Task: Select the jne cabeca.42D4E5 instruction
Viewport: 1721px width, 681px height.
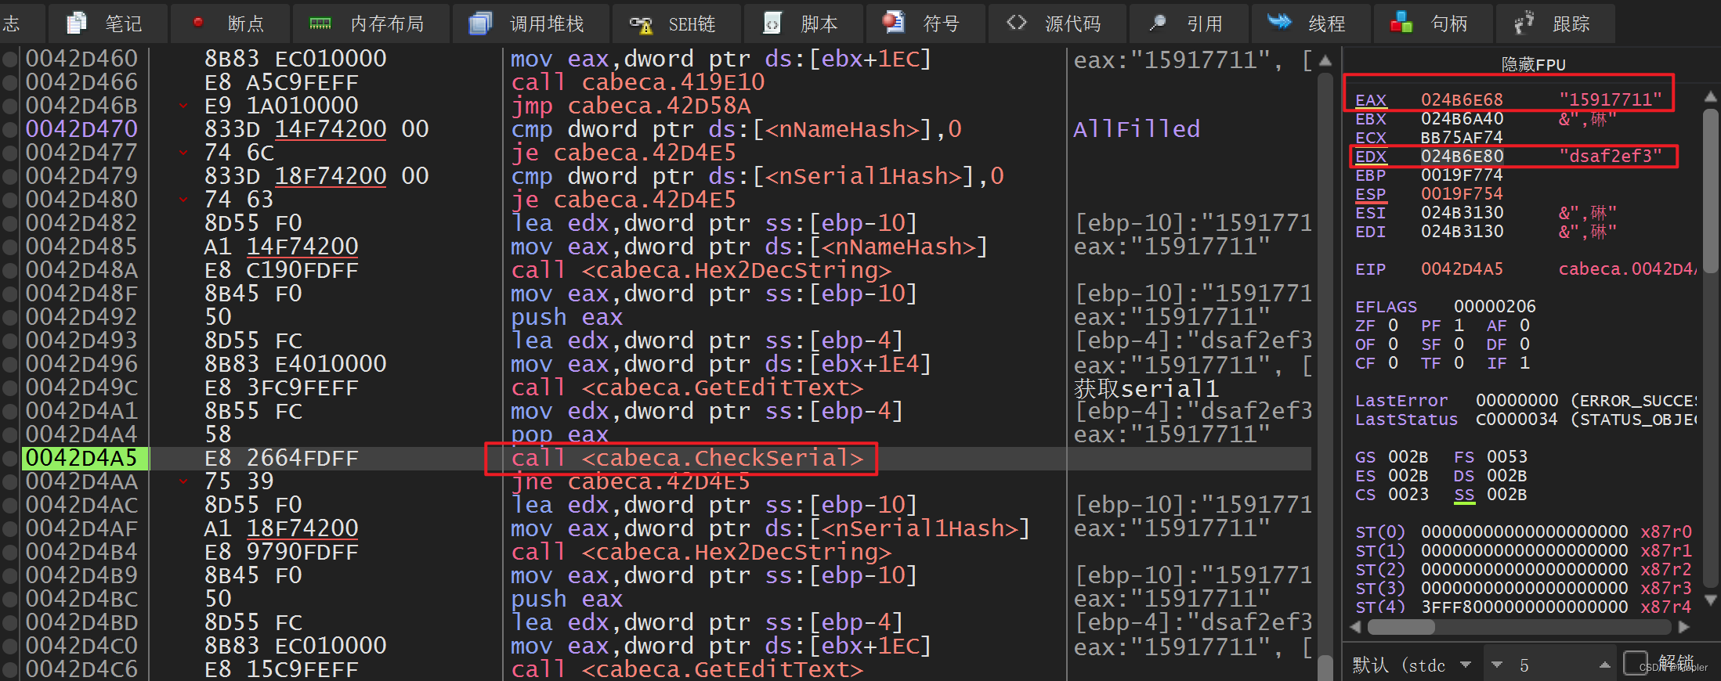Action: [x=631, y=481]
